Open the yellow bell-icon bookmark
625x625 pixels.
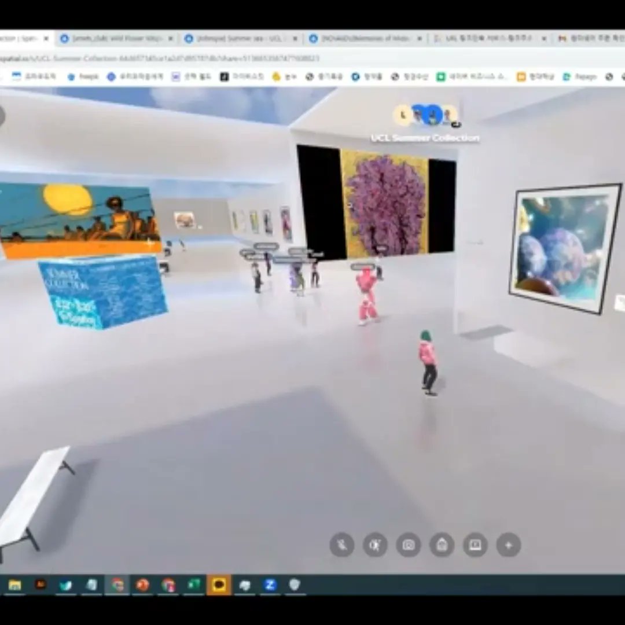(x=284, y=77)
